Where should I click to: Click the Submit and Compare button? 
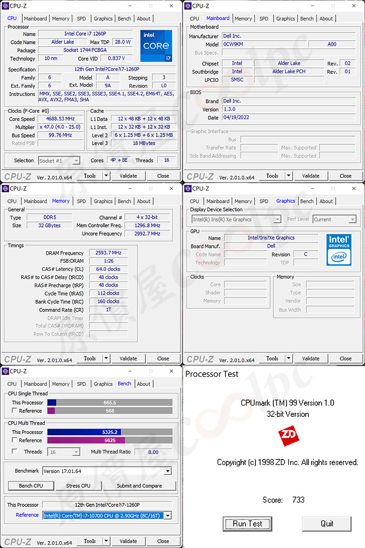140,486
